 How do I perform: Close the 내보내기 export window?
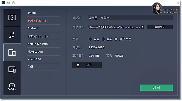click(x=178, y=3)
